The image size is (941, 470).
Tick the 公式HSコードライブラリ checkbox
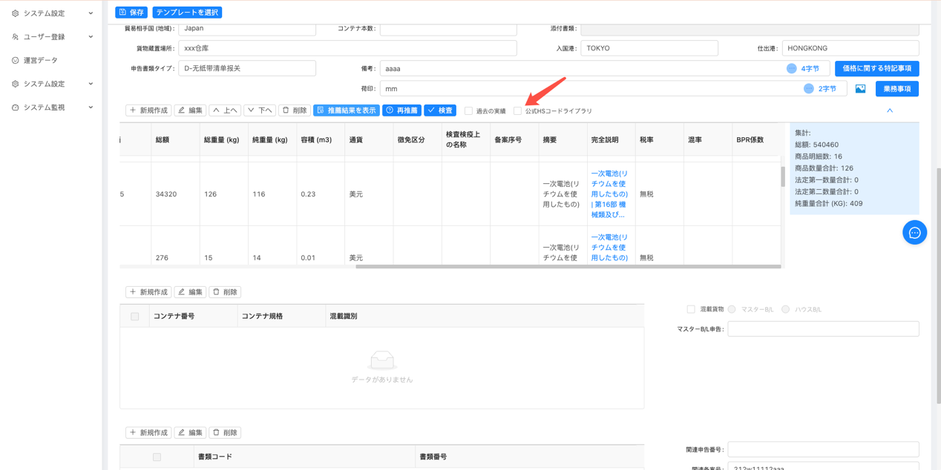517,111
